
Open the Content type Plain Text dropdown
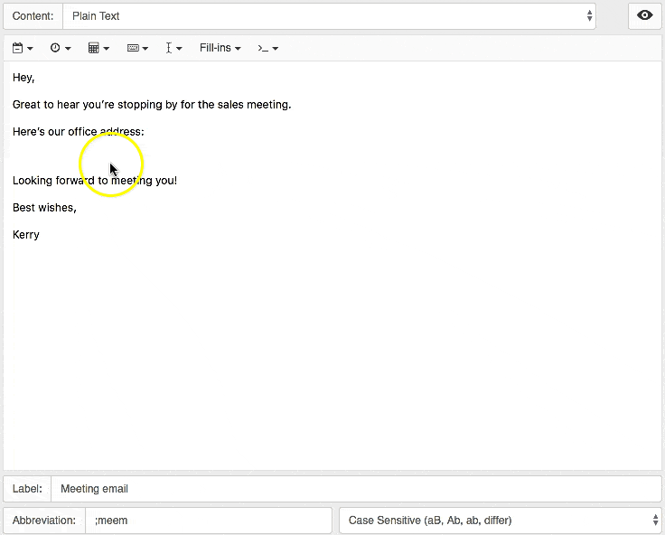[329, 16]
